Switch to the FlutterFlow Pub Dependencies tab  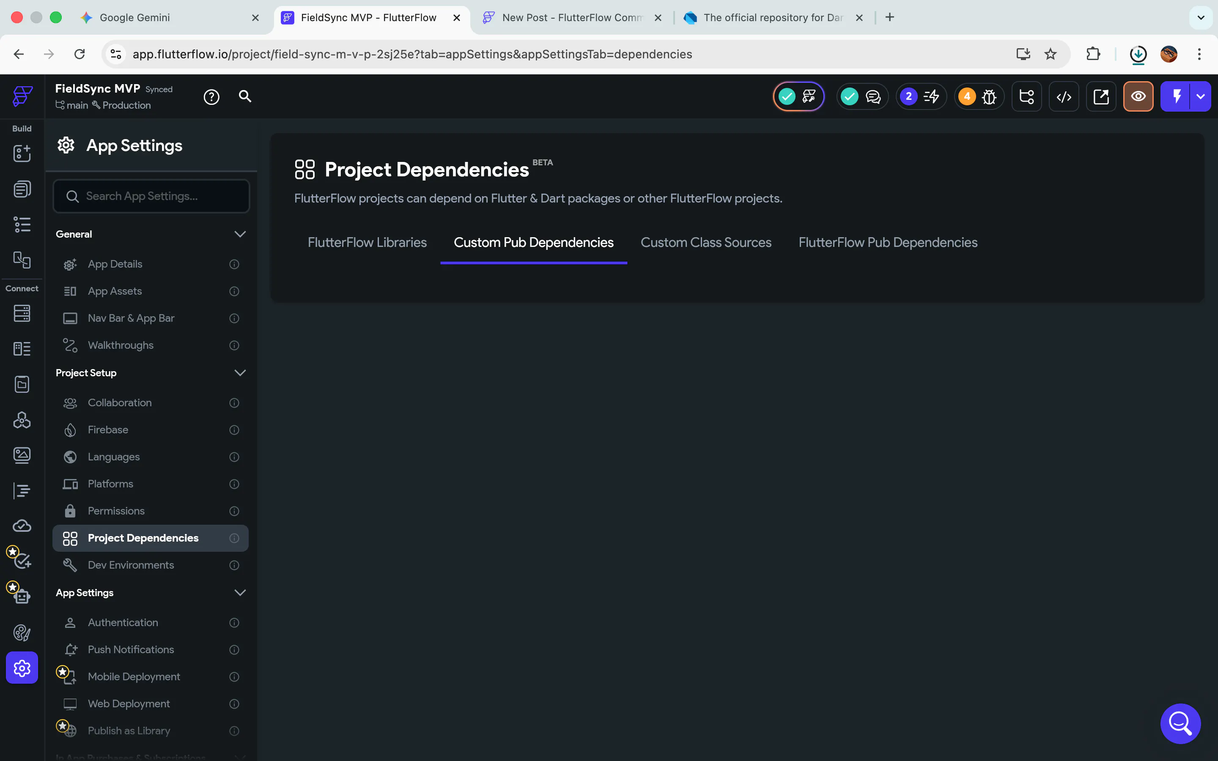pyautogui.click(x=888, y=243)
